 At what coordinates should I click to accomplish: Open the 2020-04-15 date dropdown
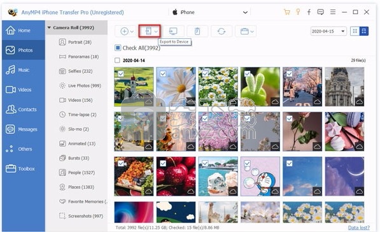(x=328, y=31)
